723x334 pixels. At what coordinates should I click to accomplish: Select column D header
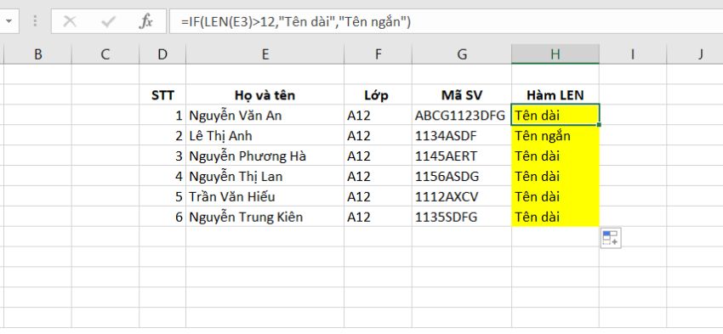162,54
